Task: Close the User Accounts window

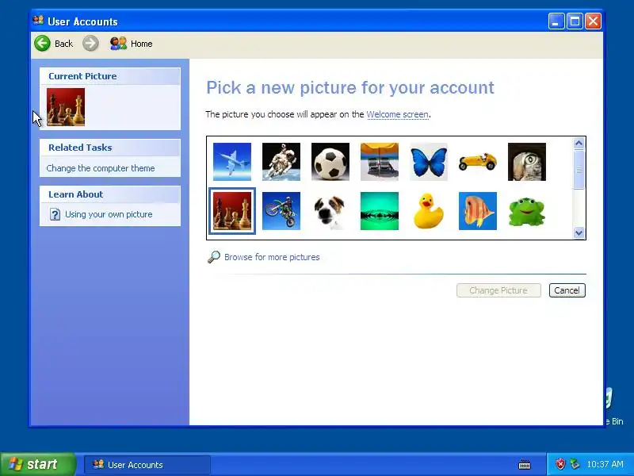Action: (593, 21)
